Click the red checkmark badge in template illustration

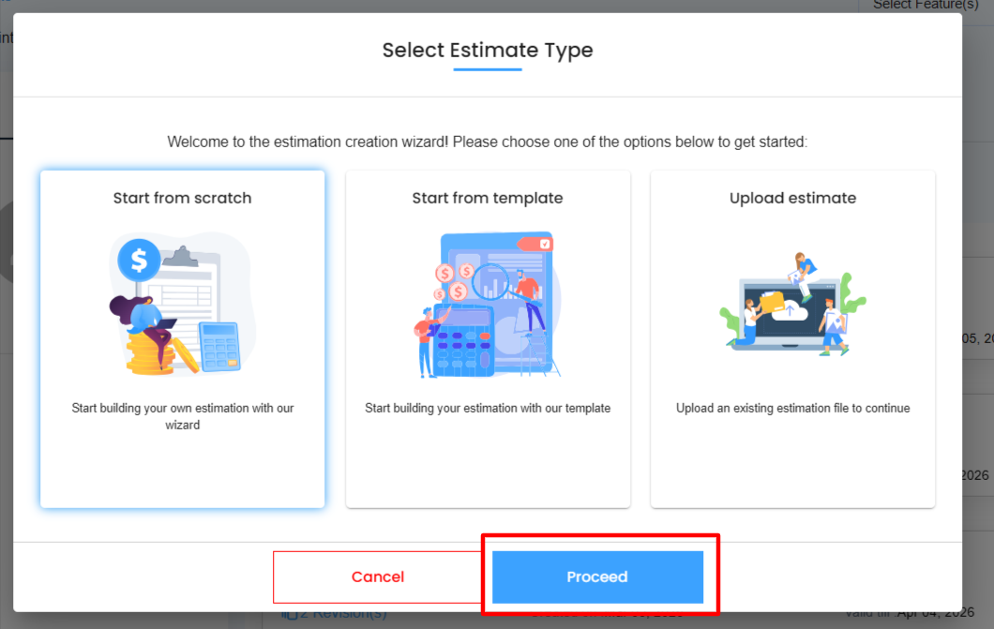(545, 244)
